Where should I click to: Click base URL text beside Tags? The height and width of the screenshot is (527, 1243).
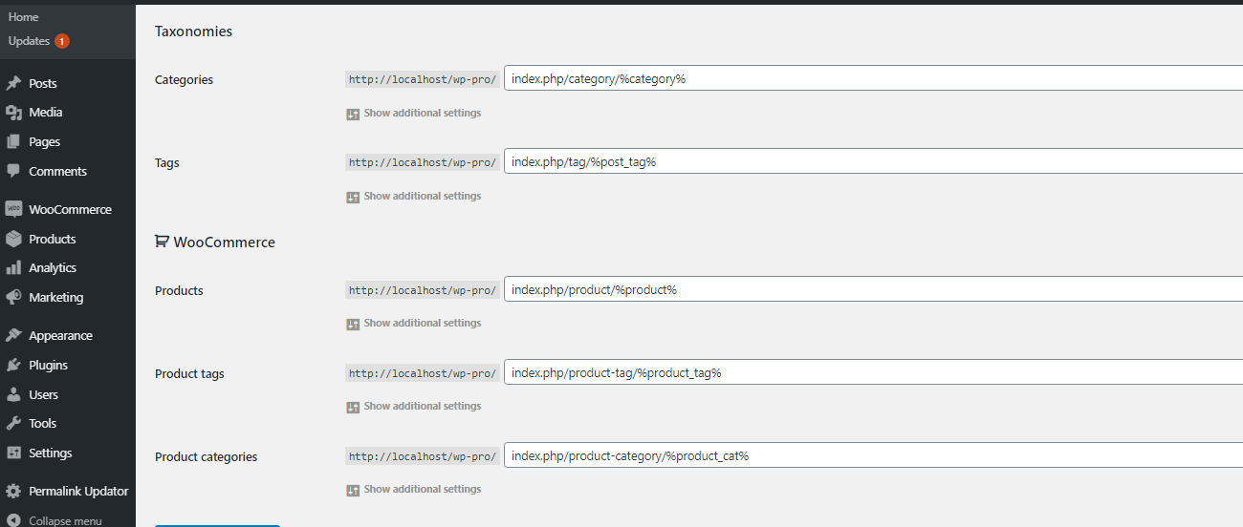pyautogui.click(x=423, y=163)
